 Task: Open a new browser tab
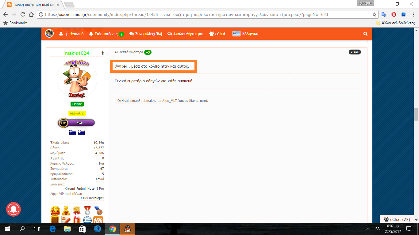69,5
